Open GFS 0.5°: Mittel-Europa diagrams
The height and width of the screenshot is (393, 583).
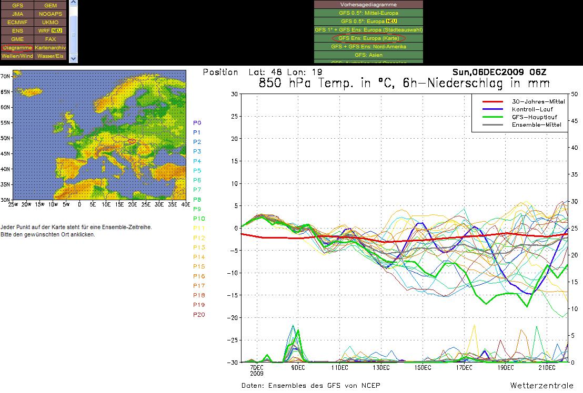coord(368,13)
